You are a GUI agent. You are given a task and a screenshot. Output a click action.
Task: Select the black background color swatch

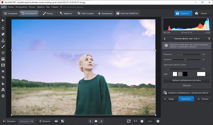(185, 74)
